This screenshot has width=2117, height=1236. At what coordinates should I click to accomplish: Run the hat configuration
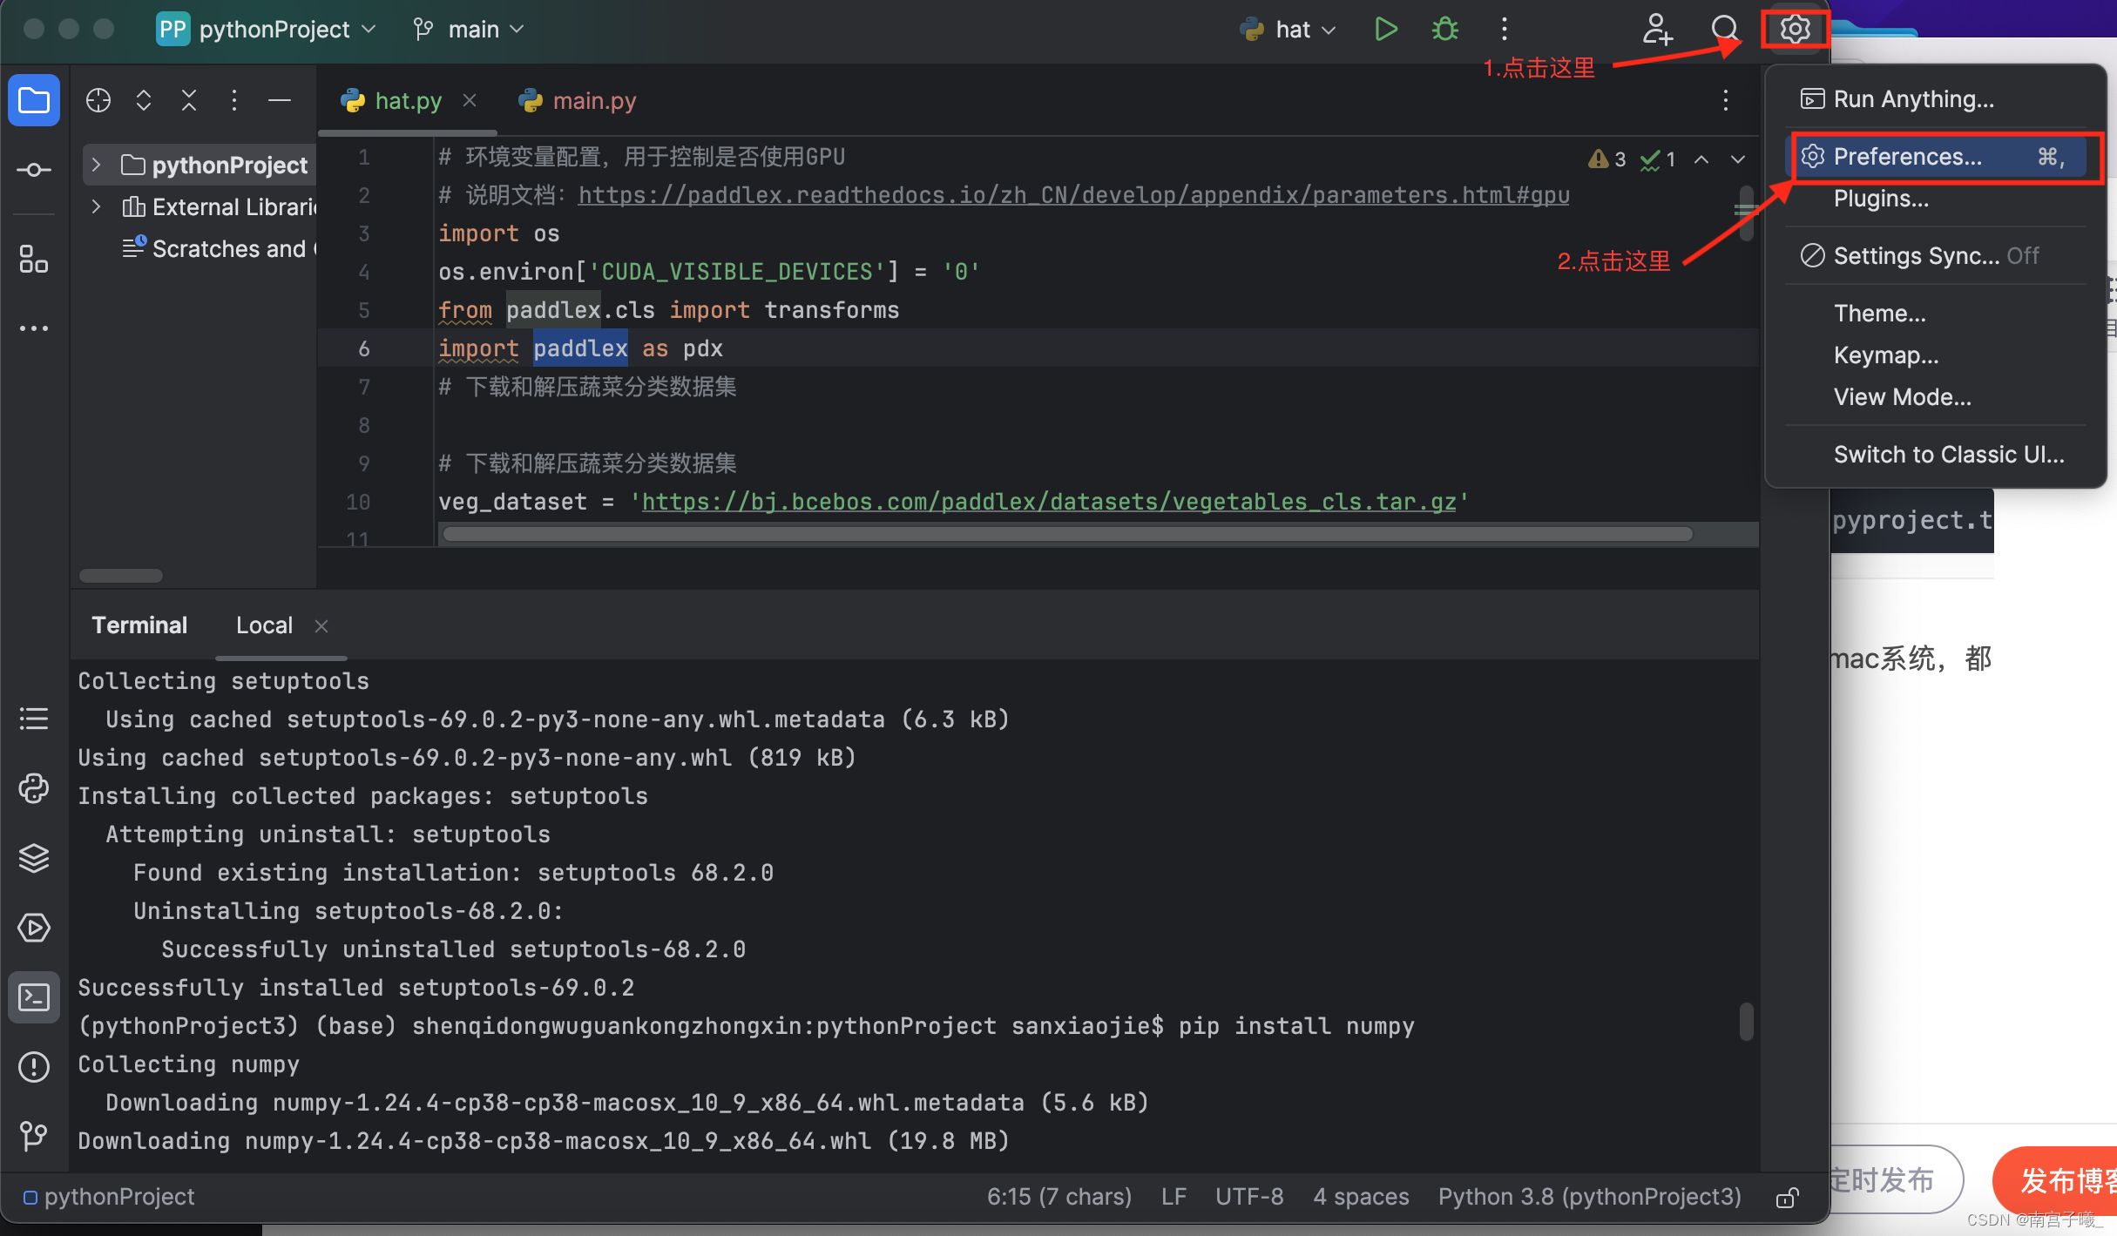[1386, 28]
